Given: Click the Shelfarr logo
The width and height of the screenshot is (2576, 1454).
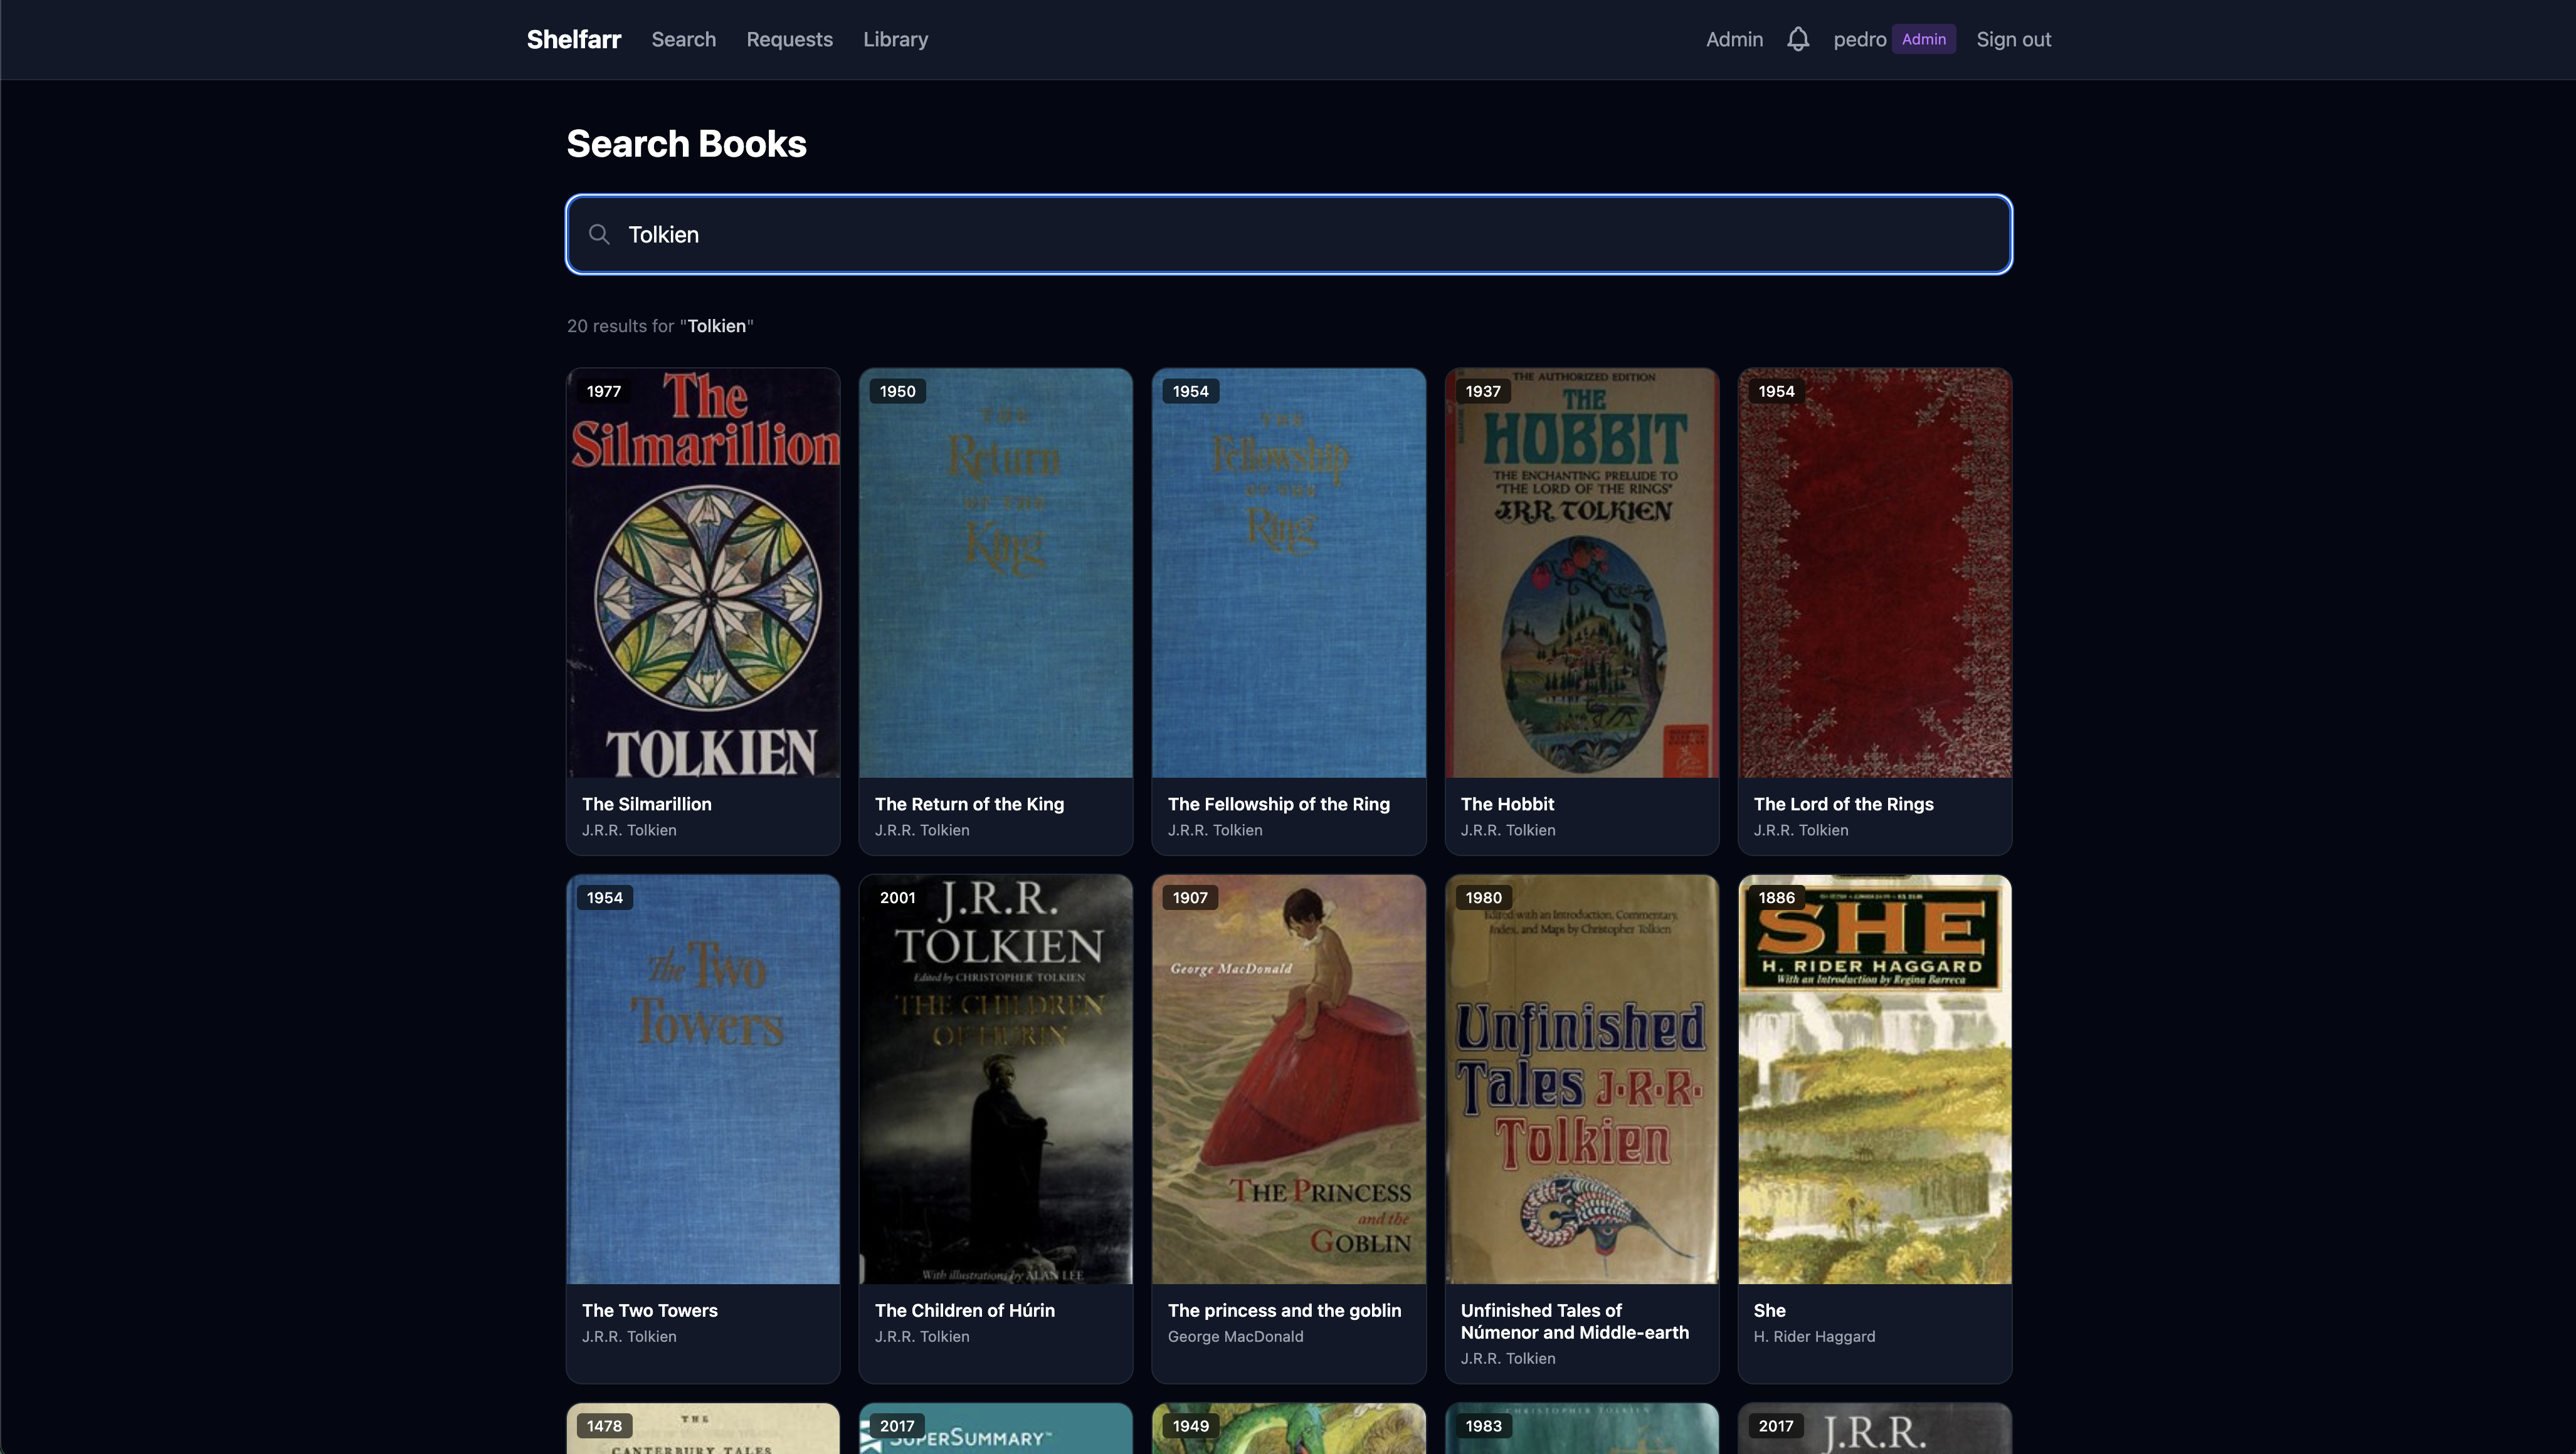Looking at the screenshot, I should [573, 39].
